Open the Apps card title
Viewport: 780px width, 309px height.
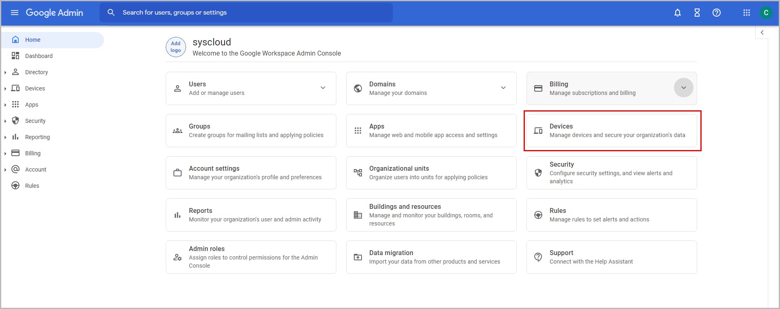click(x=377, y=127)
